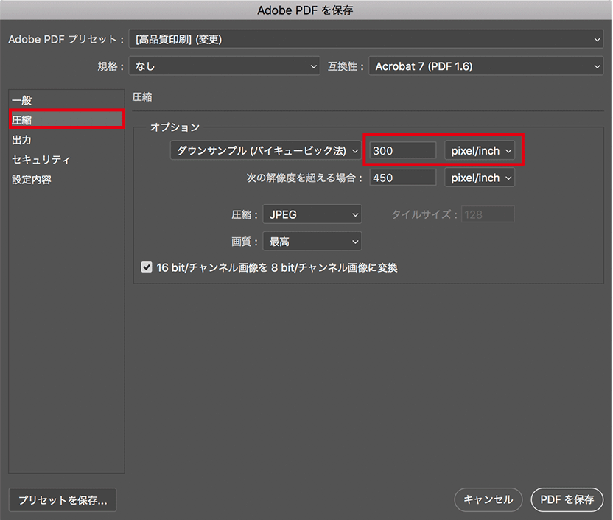This screenshot has width=613, height=520.
Task: Click the プリセットを保存... button
Action: (63, 499)
